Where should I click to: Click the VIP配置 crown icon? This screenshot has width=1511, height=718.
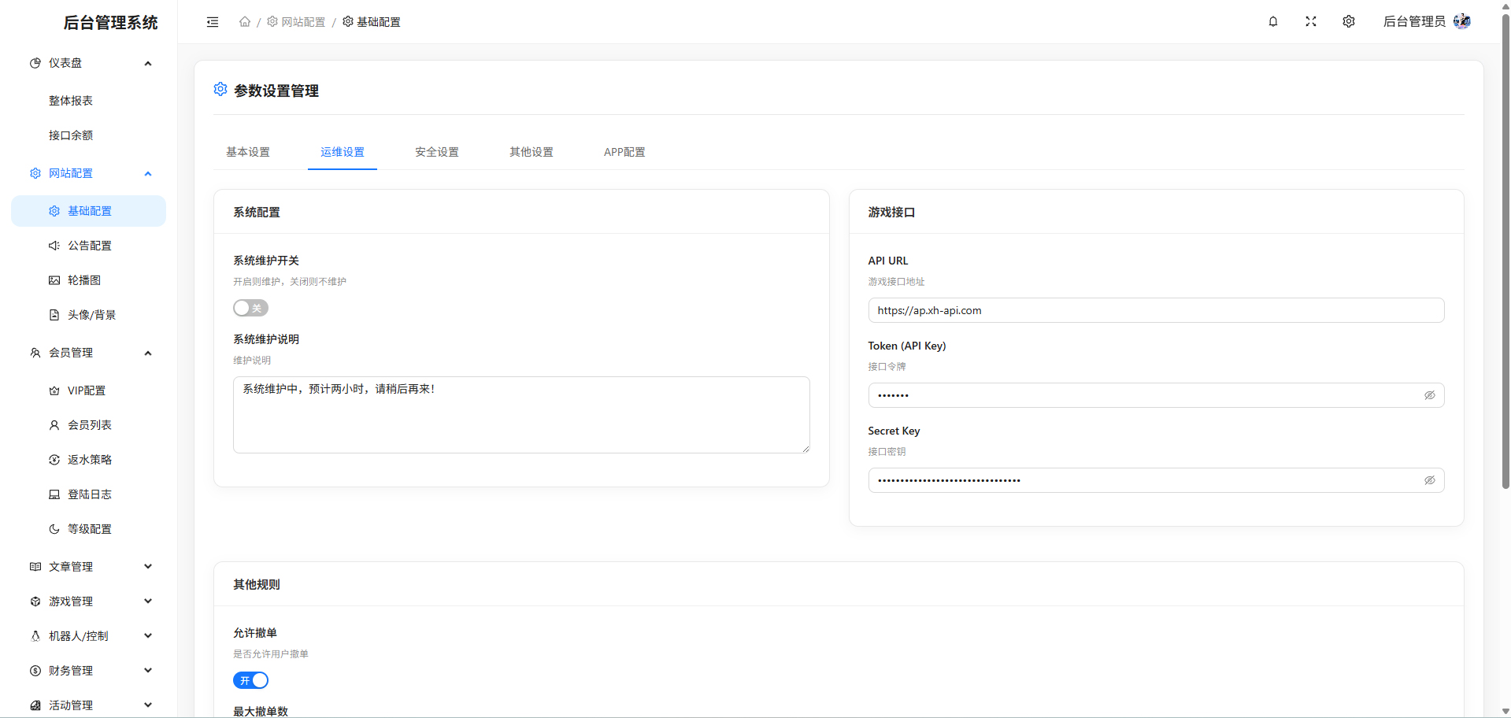[x=54, y=390]
